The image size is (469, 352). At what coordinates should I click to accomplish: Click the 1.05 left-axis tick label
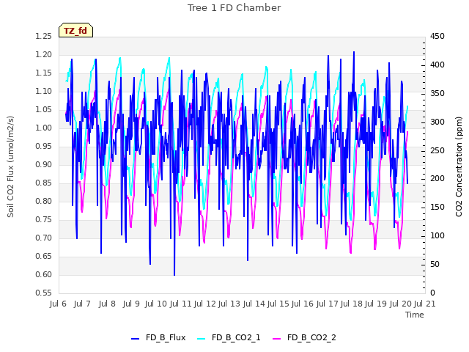44,109
